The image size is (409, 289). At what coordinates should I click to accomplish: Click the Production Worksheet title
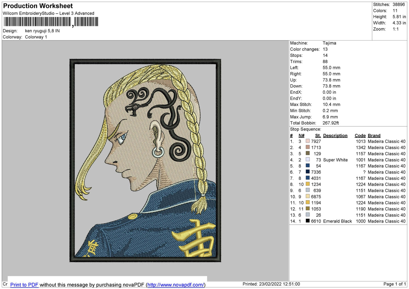pos(38,6)
